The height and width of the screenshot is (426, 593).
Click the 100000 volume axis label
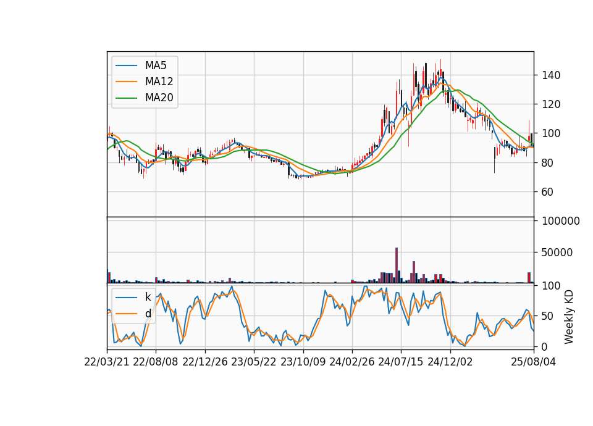pos(561,221)
